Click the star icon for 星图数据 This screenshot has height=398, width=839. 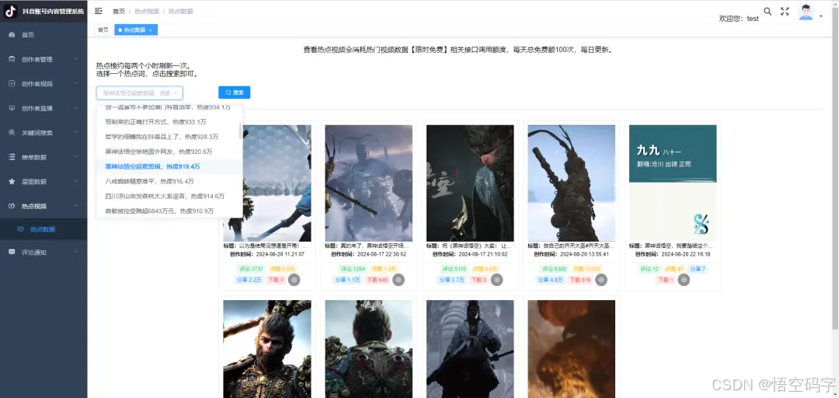coord(12,182)
